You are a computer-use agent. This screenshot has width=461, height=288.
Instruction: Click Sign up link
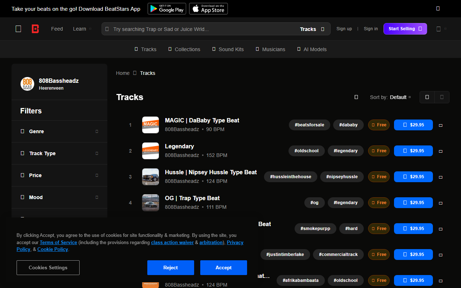click(x=344, y=29)
